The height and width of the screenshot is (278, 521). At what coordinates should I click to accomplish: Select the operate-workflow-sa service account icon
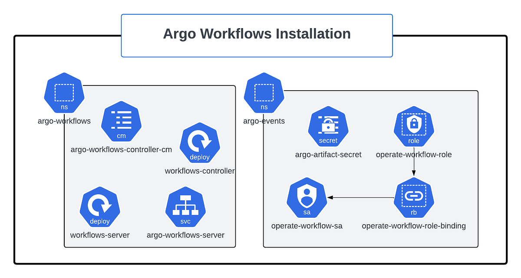coord(307,198)
